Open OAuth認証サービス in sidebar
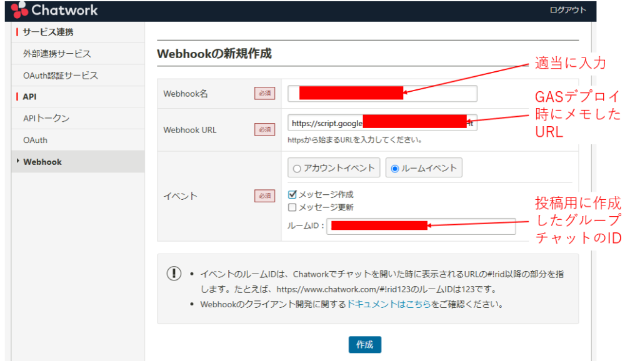 (61, 76)
